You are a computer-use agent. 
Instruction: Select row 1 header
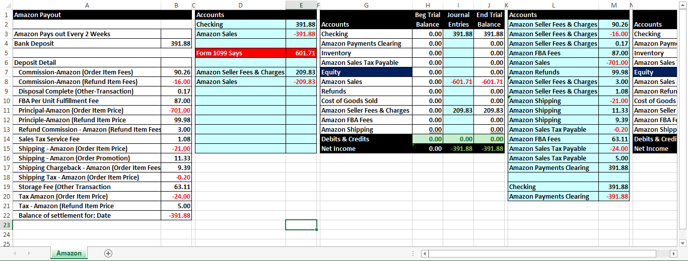(x=6, y=15)
